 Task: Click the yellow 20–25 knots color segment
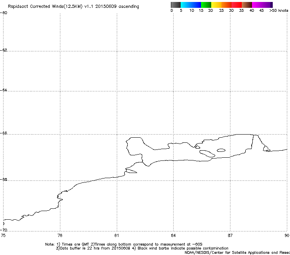(x=216, y=5)
